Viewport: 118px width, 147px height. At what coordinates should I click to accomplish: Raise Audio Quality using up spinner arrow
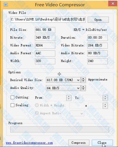pyautogui.click(x=83, y=87)
